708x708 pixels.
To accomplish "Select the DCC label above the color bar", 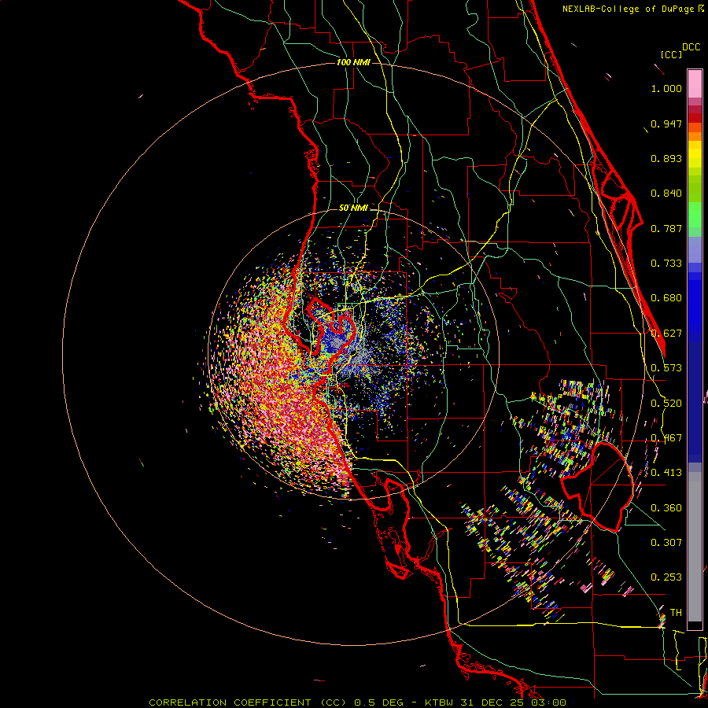I will [x=691, y=47].
